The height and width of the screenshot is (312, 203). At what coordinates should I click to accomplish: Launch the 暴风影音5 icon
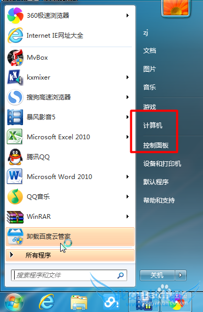[x=15, y=117]
